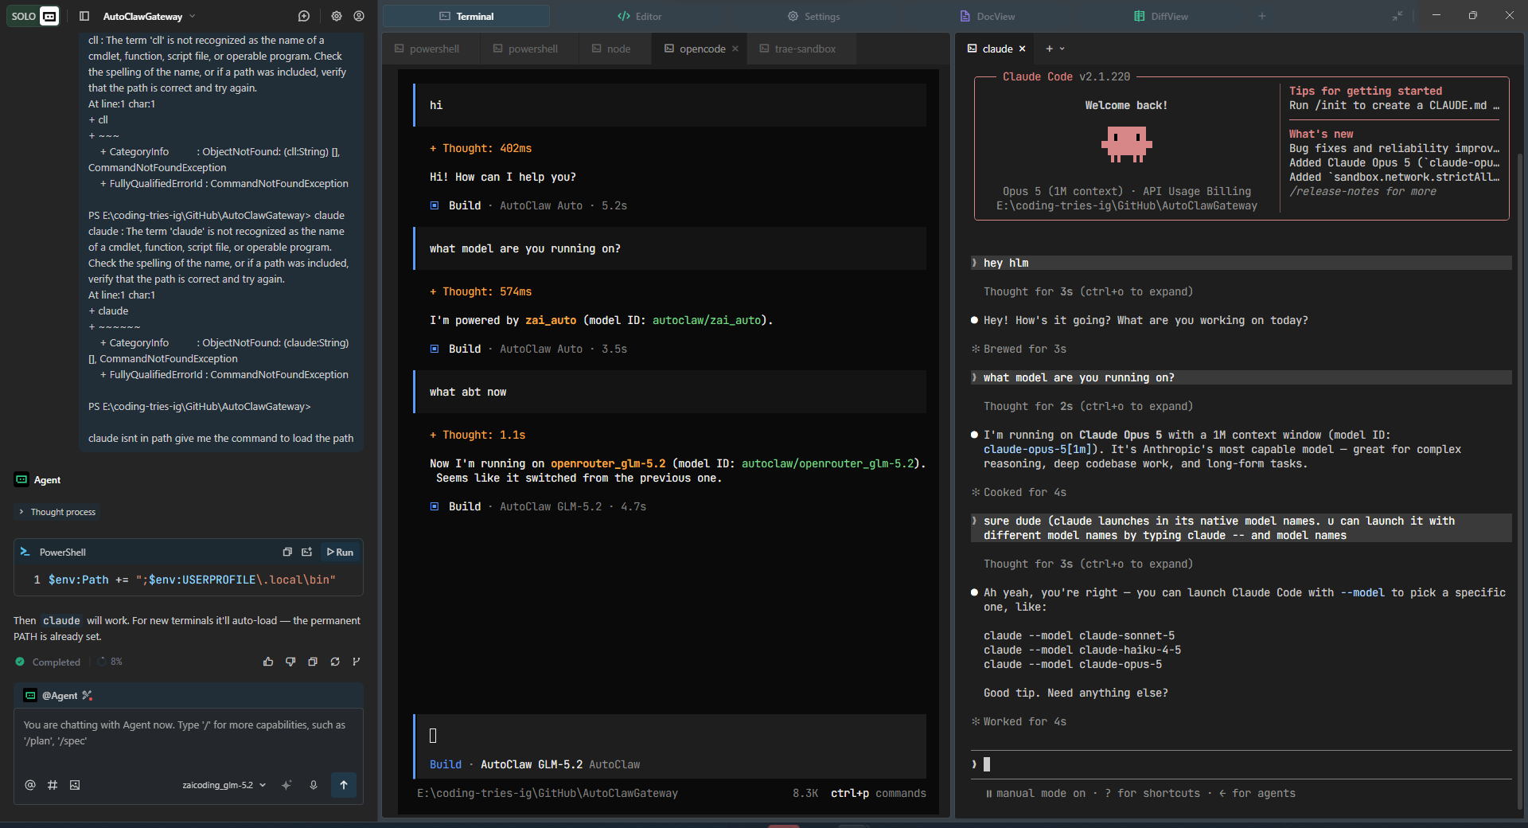Collapse panel with the shrink arrows icon
The width and height of the screenshot is (1528, 828).
pos(1397,16)
